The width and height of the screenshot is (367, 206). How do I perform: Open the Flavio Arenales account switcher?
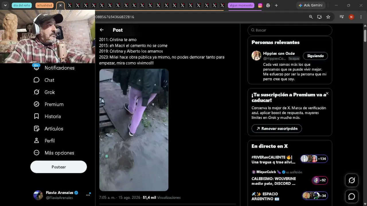click(x=58, y=195)
